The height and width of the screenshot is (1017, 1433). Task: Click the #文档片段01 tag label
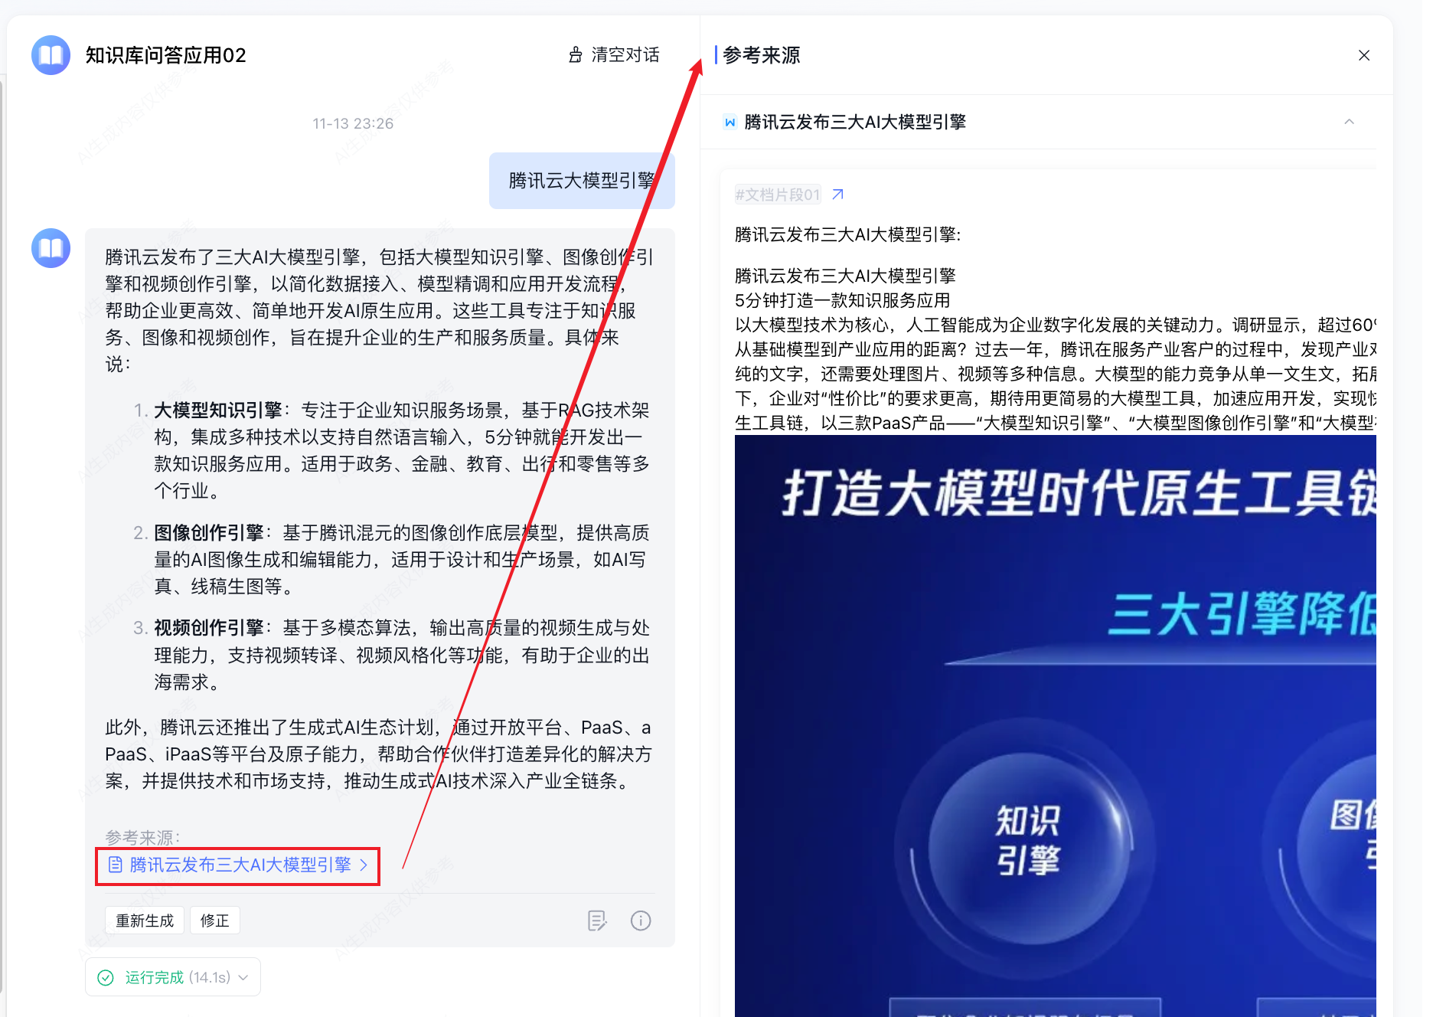point(778,195)
